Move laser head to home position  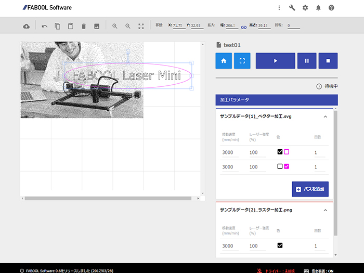coord(224,61)
